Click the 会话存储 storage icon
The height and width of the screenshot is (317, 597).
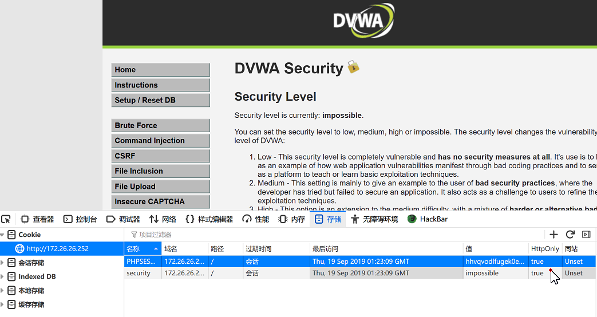(x=12, y=263)
